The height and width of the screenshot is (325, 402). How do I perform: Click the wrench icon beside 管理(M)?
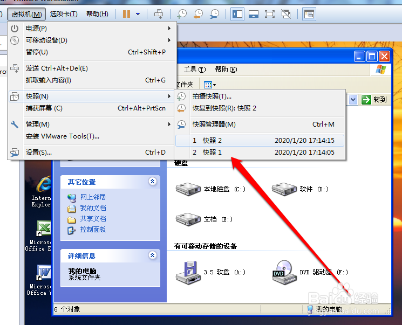click(x=15, y=125)
